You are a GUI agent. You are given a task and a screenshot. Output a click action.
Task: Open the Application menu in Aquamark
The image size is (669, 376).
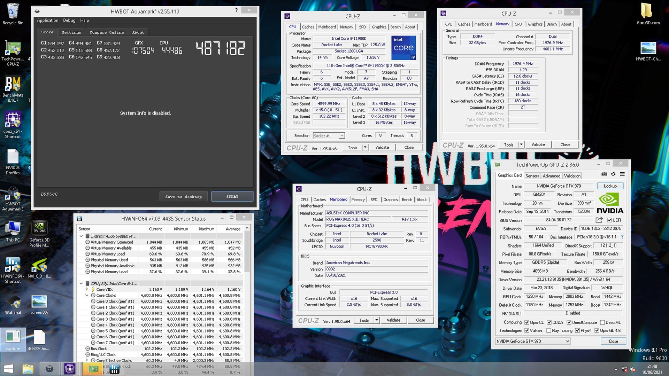point(48,20)
